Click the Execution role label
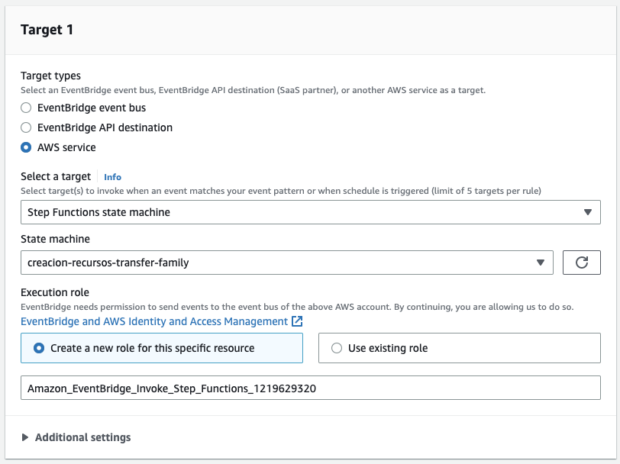The height and width of the screenshot is (464, 620). [55, 292]
